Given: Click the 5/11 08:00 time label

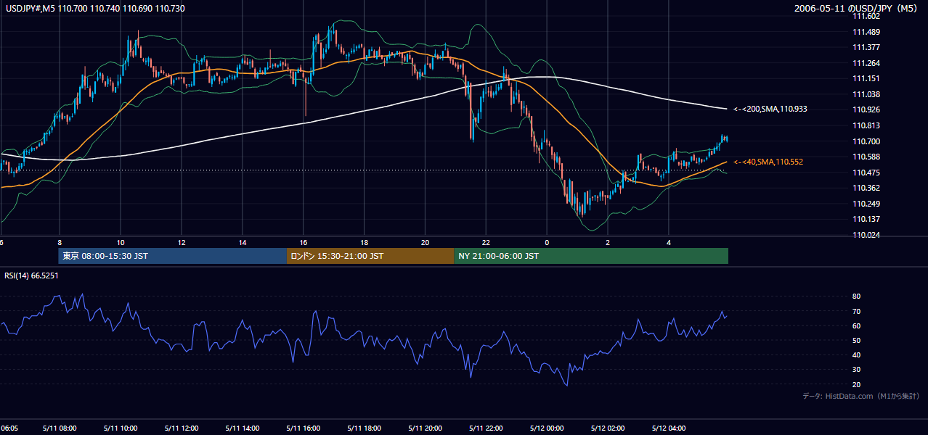Looking at the screenshot, I should (x=59, y=428).
